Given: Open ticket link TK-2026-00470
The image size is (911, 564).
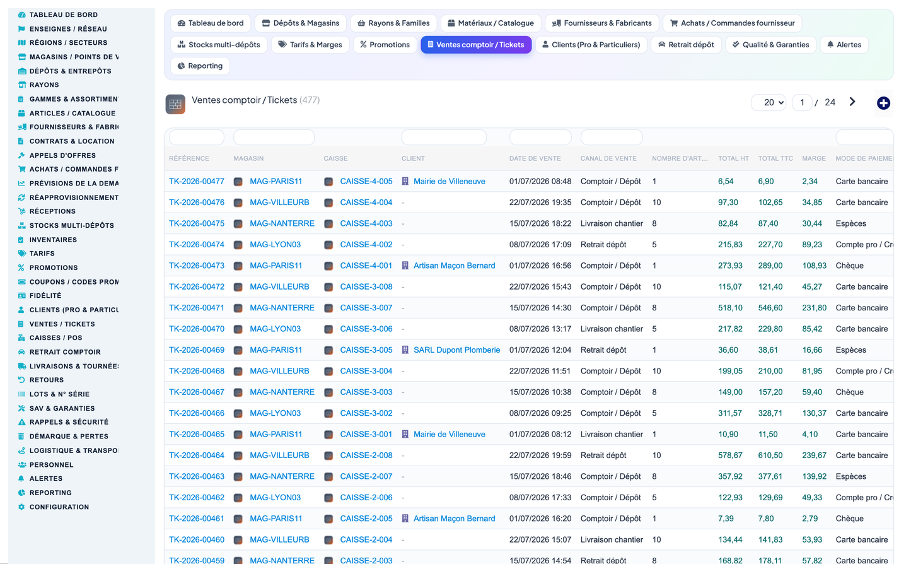Looking at the screenshot, I should coord(197,329).
